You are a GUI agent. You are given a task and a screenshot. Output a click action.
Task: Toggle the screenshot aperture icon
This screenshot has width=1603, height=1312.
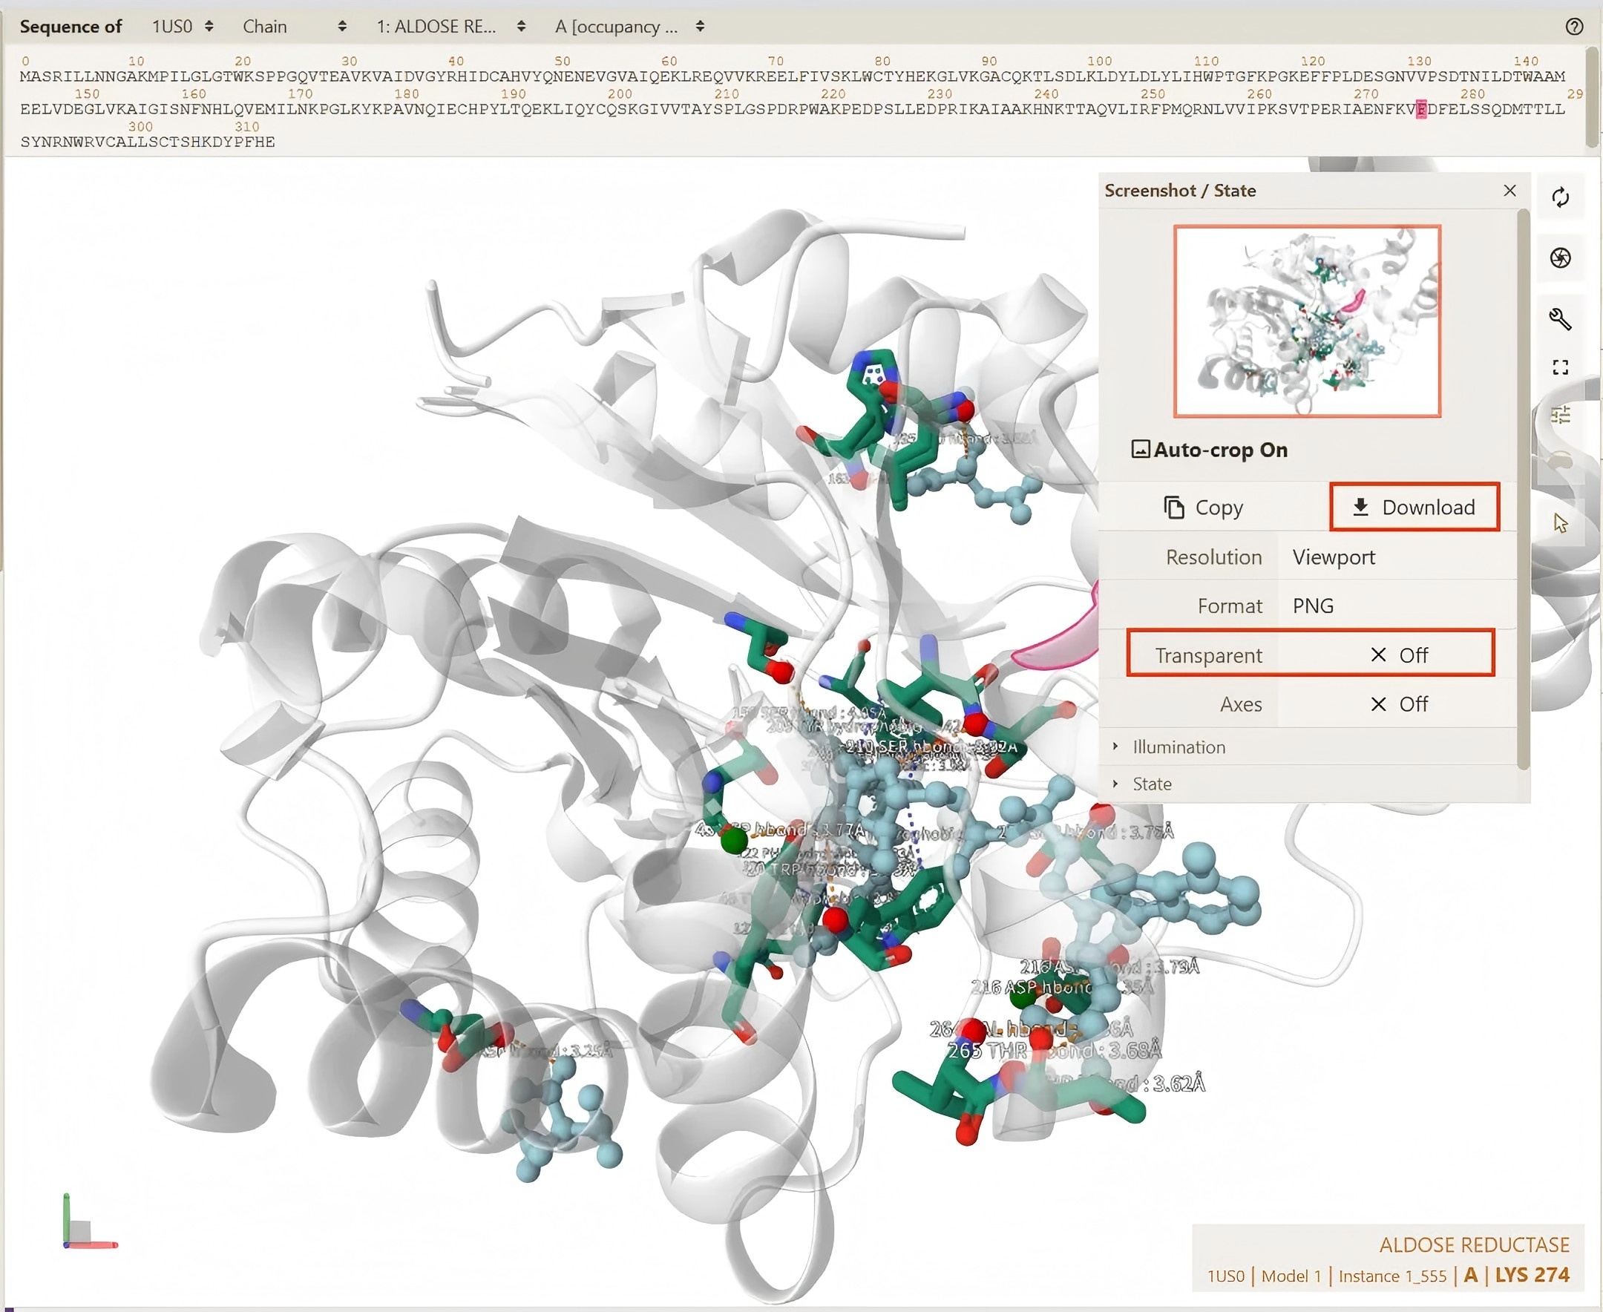1560,258
